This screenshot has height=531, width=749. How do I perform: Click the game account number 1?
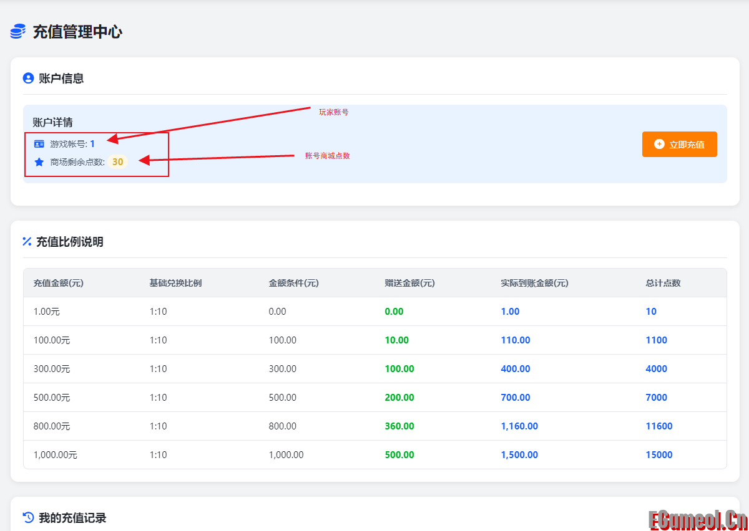tap(92, 144)
